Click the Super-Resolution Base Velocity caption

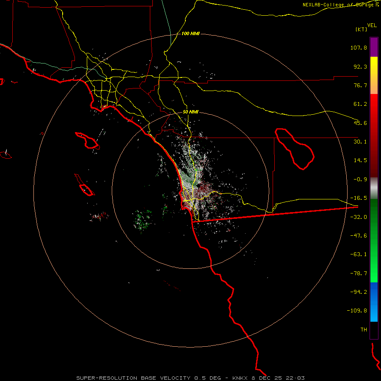coord(190,378)
